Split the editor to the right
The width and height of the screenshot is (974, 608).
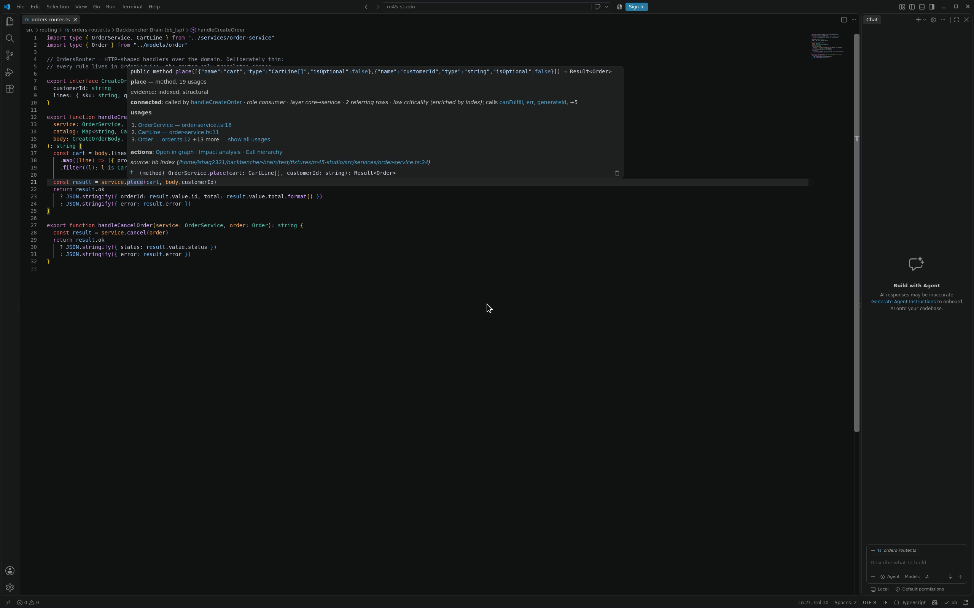[843, 20]
